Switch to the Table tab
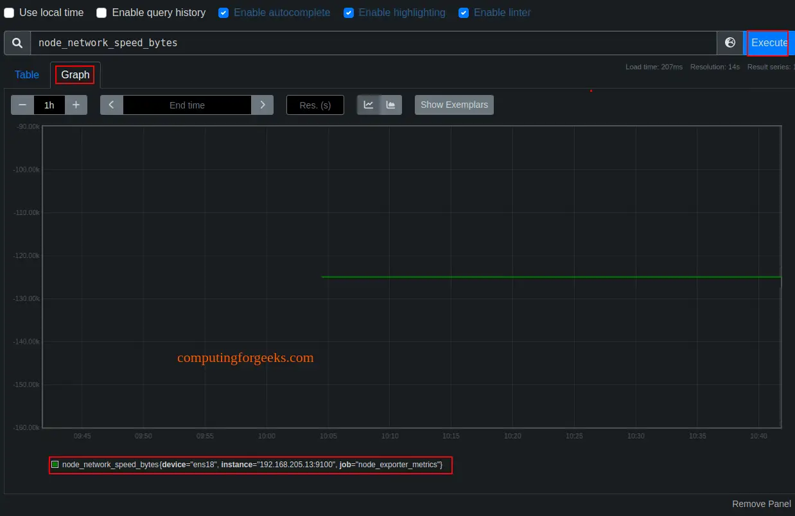Viewport: 795px width, 516px height. (26, 74)
